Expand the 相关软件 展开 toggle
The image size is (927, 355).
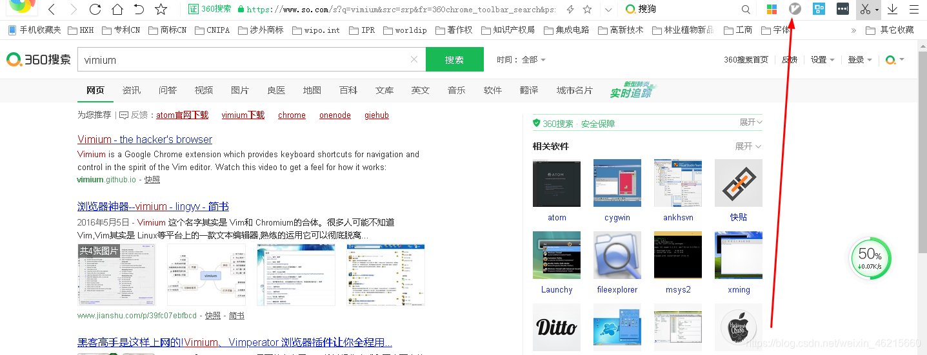[x=748, y=146]
